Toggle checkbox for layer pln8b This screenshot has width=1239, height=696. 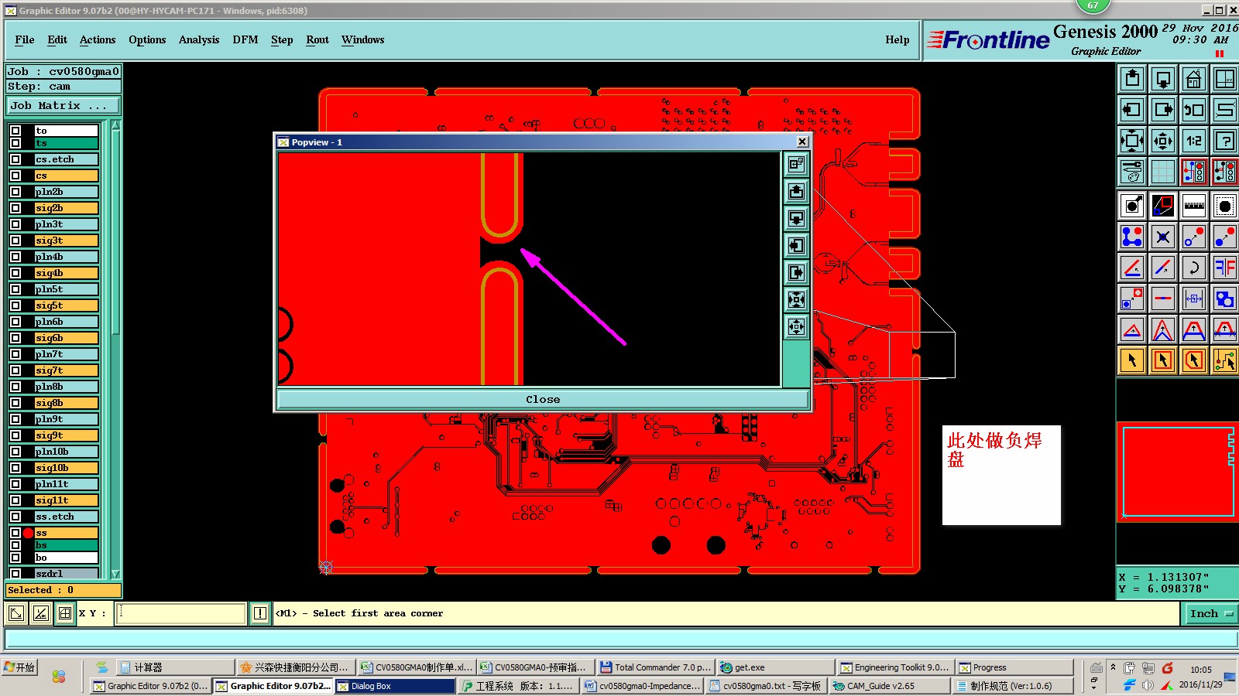tap(15, 387)
